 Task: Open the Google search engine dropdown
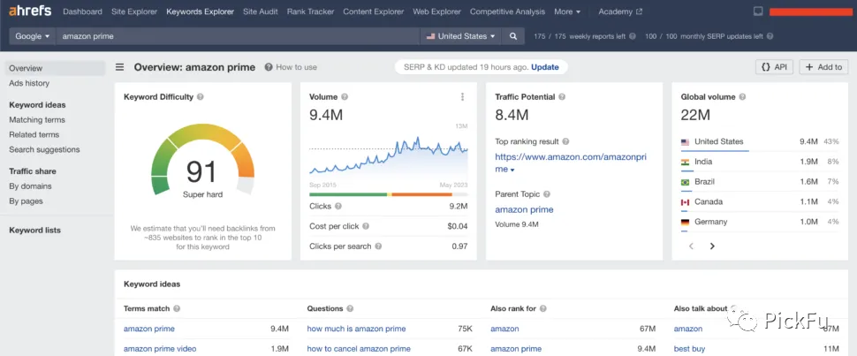pos(32,36)
